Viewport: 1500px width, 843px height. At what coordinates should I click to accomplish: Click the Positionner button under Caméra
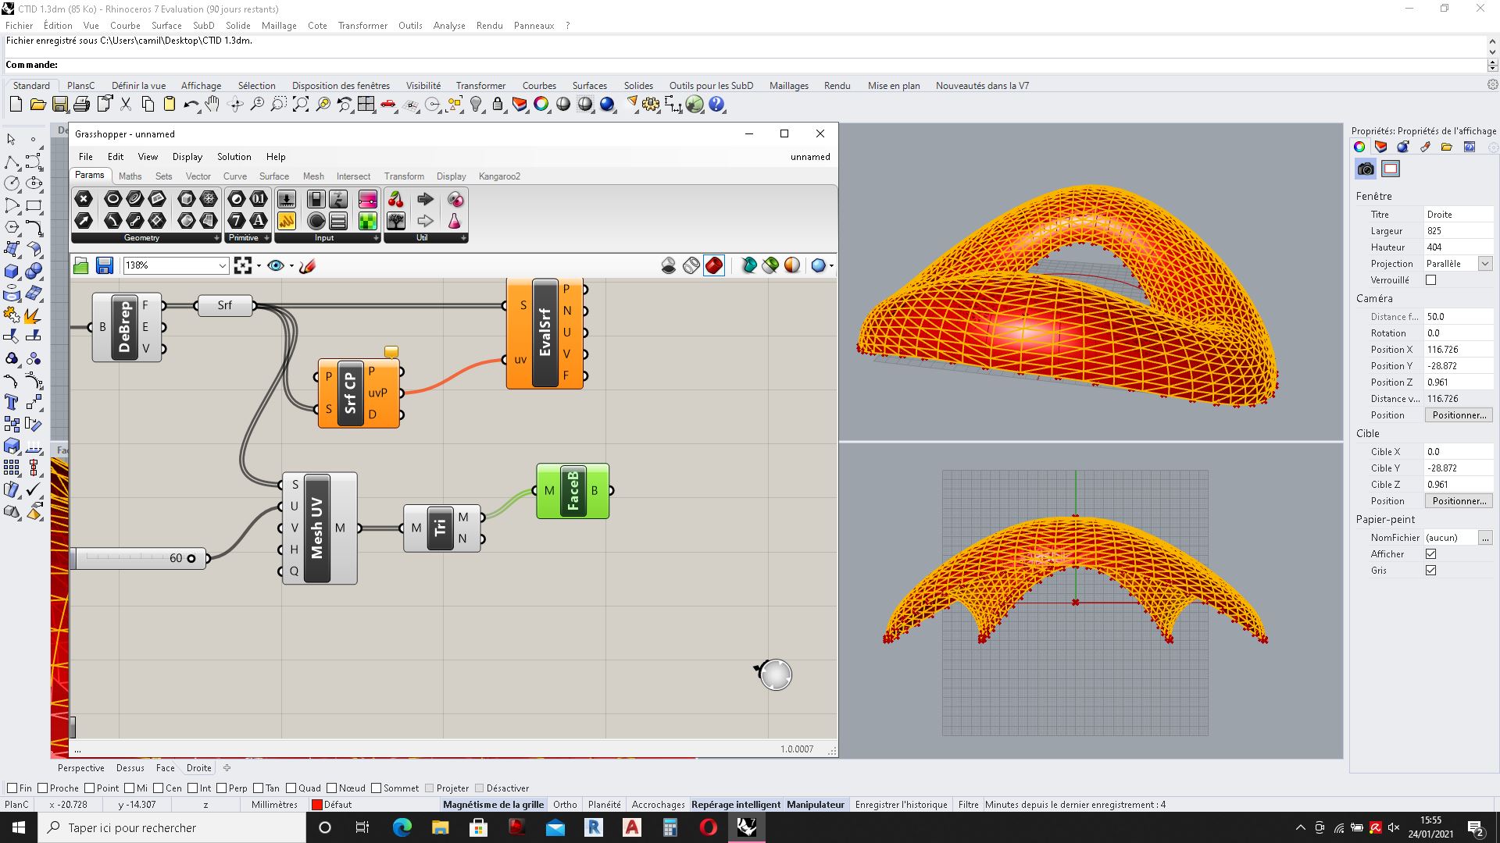[x=1459, y=415]
